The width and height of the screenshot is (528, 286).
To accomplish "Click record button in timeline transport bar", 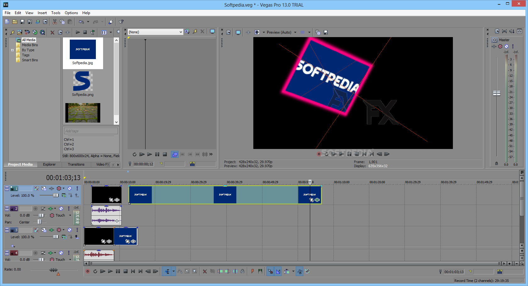I will click(88, 271).
